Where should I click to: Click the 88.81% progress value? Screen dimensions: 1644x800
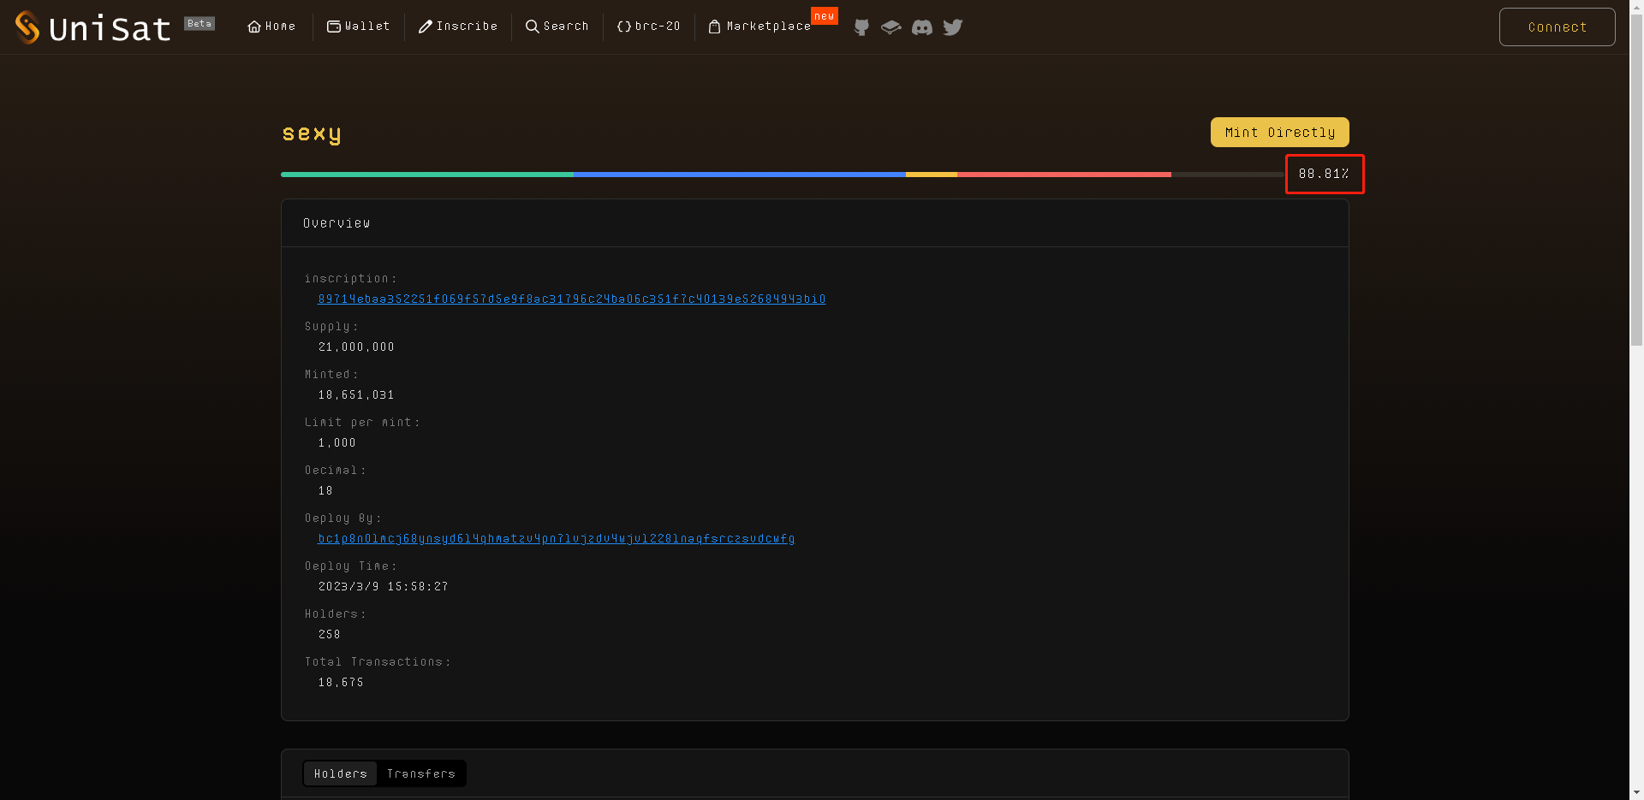tap(1324, 174)
